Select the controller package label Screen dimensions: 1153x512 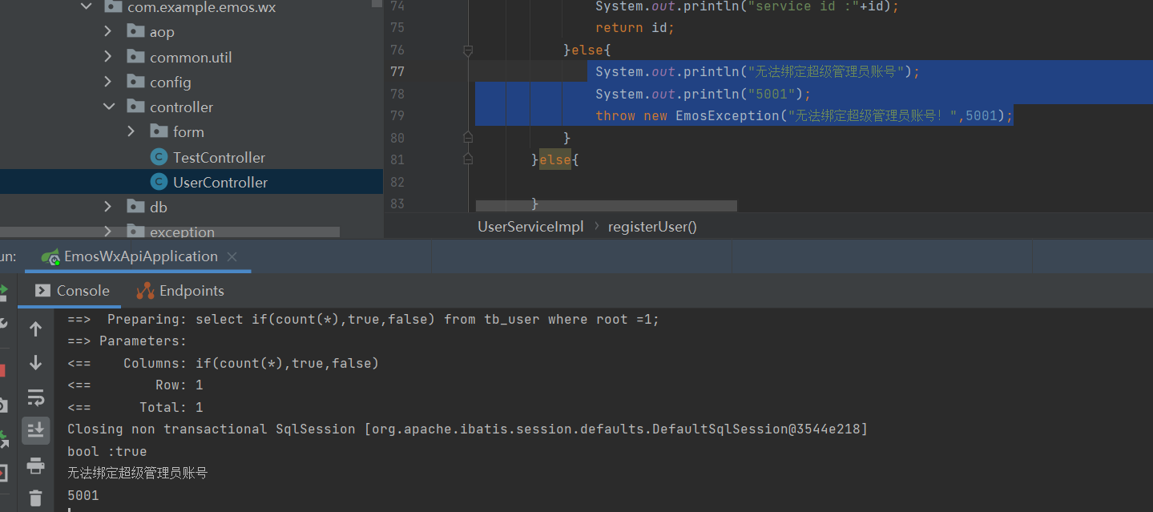tap(181, 107)
